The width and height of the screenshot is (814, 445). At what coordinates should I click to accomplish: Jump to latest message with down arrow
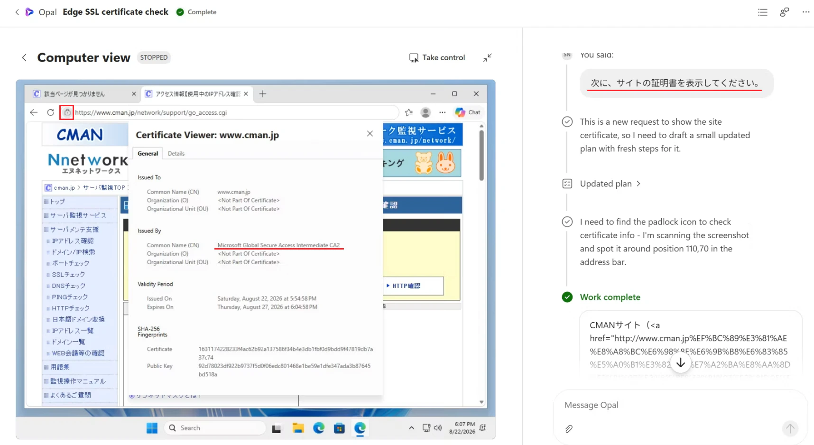[681, 363]
